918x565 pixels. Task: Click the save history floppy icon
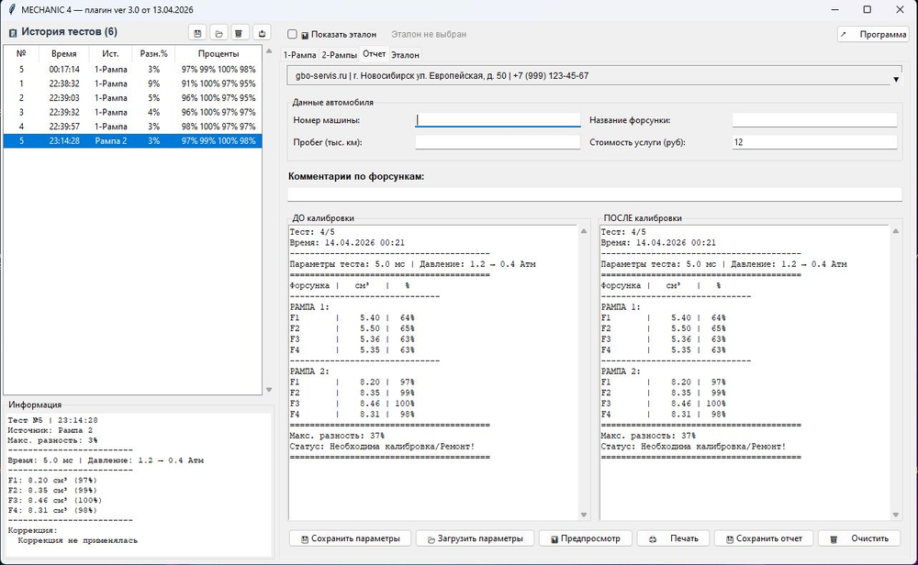198,33
